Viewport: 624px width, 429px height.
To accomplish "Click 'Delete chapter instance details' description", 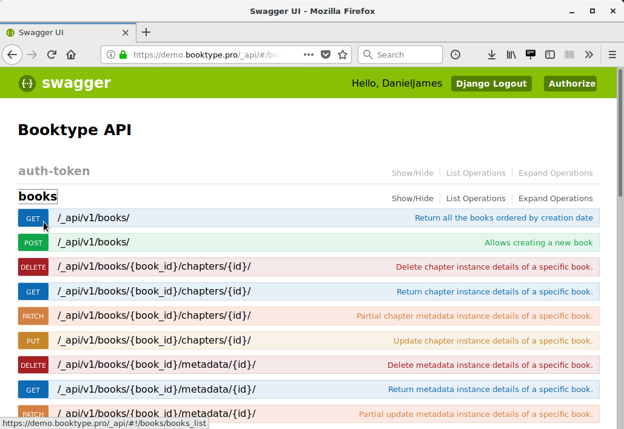I will [494, 267].
